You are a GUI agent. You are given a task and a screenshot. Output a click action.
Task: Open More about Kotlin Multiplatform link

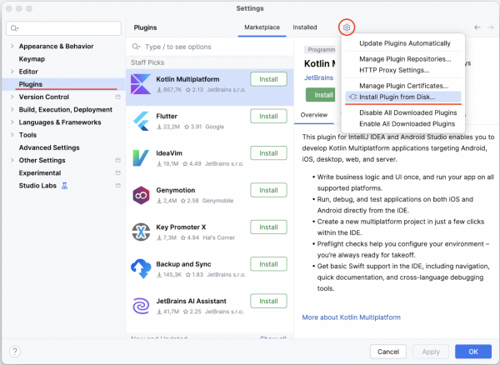[351, 317]
